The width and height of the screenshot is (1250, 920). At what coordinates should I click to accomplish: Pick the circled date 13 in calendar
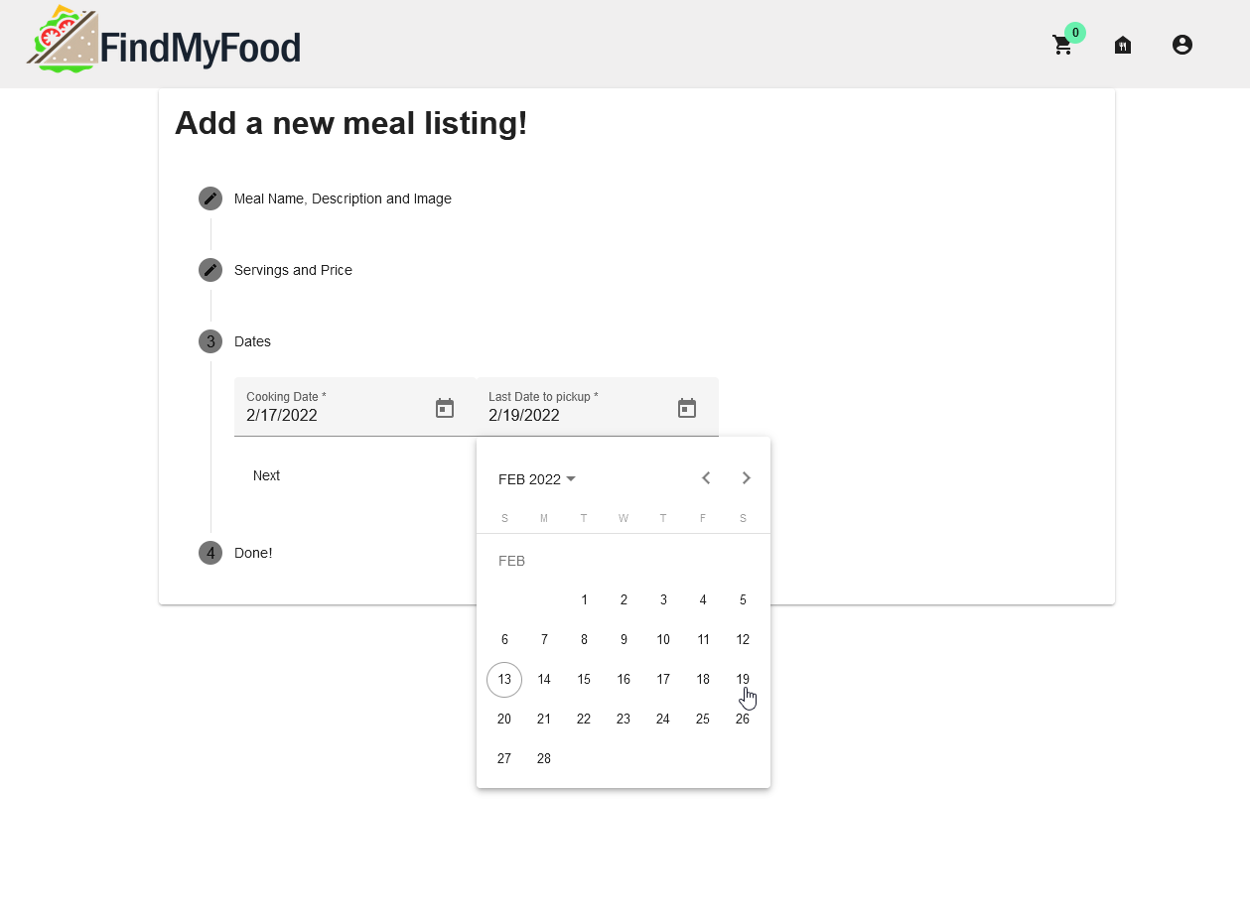[x=504, y=679]
